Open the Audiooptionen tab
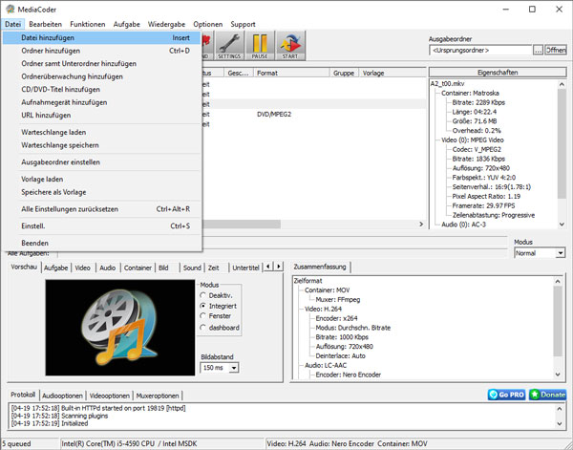 62,396
